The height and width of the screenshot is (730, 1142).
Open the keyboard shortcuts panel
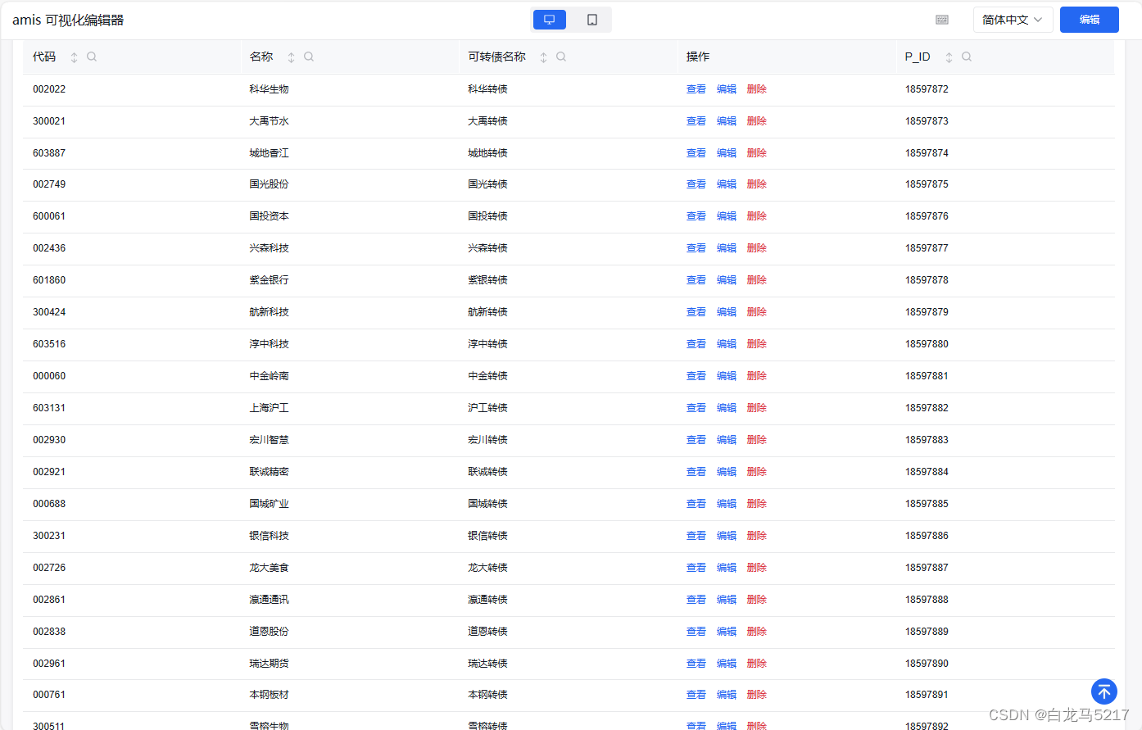coord(941,19)
